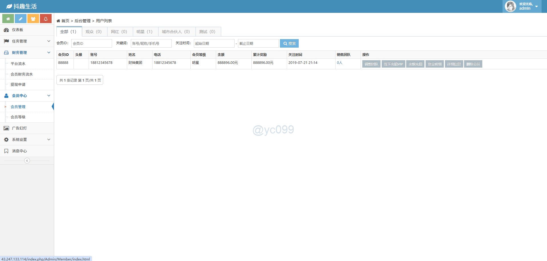Expand the 任务管理 menu section
The height and width of the screenshot is (261, 547).
point(27,41)
